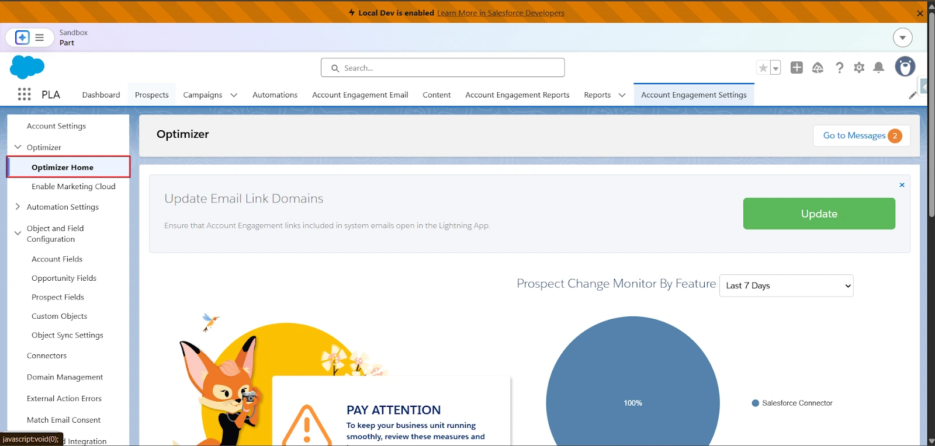The height and width of the screenshot is (446, 935).
Task: Dismiss the Local Dev enabled banner
Action: click(x=920, y=13)
